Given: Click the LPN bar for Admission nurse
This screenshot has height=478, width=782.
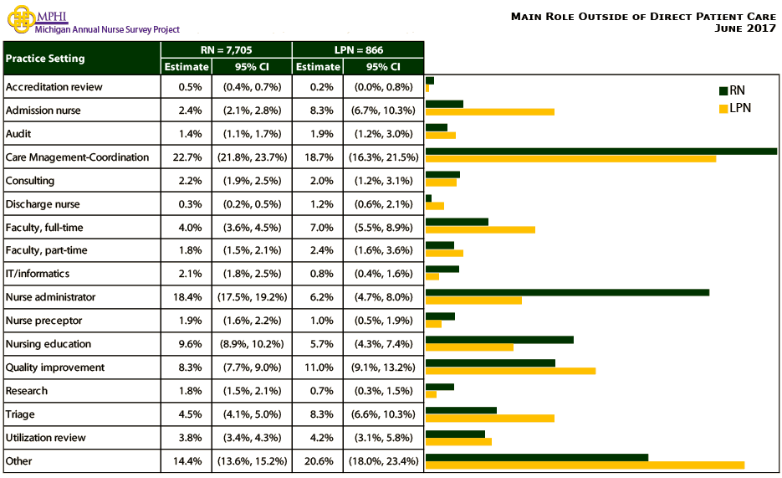Looking at the screenshot, I should point(489,111).
